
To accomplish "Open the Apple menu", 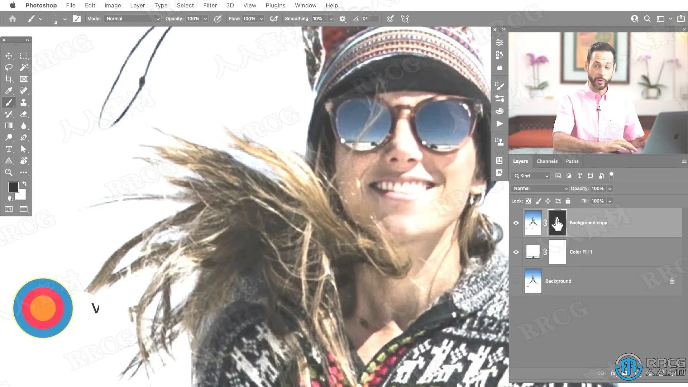I will click(x=13, y=5).
